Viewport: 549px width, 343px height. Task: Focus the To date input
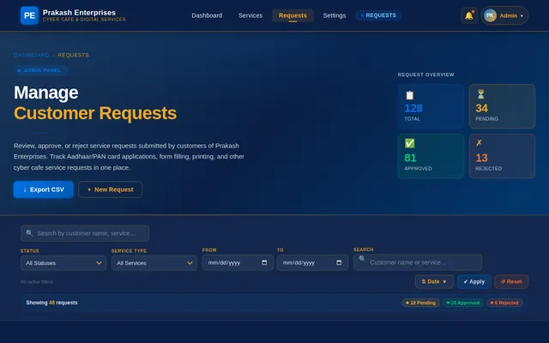click(x=312, y=262)
